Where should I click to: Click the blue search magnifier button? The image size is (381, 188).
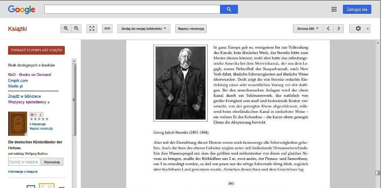tap(229, 9)
